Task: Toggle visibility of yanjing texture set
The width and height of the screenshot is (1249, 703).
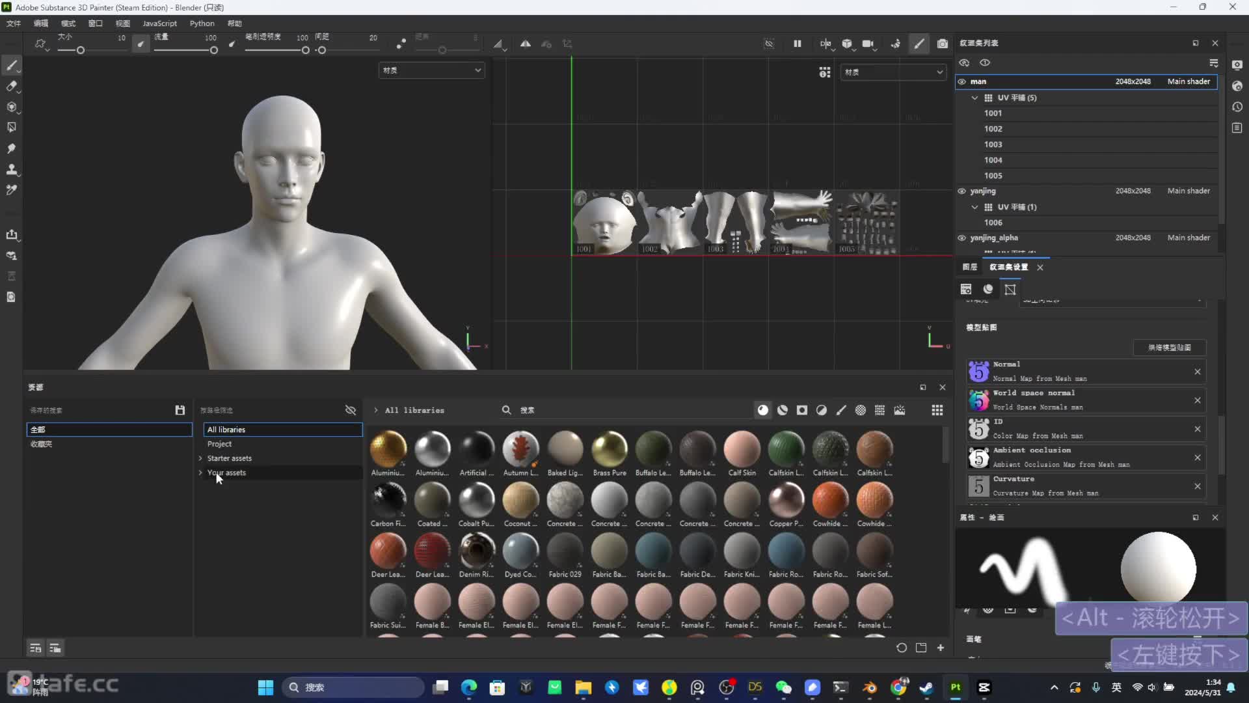Action: 961,191
